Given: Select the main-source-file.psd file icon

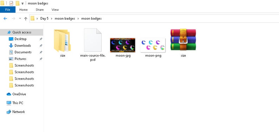Looking at the screenshot, I should point(93,40).
